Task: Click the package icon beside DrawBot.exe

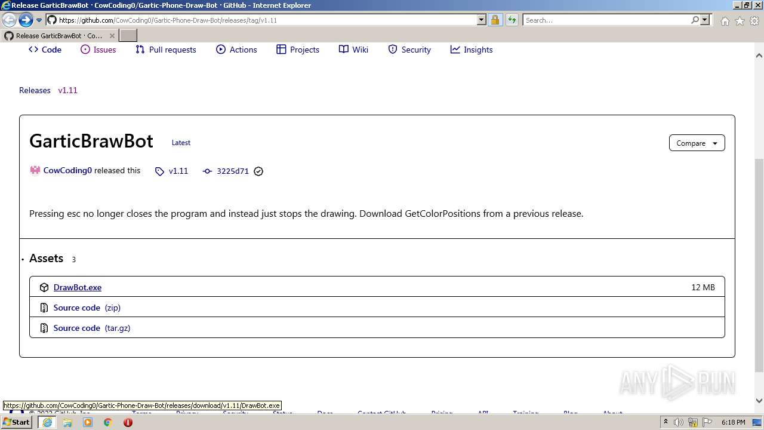Action: [x=44, y=287]
